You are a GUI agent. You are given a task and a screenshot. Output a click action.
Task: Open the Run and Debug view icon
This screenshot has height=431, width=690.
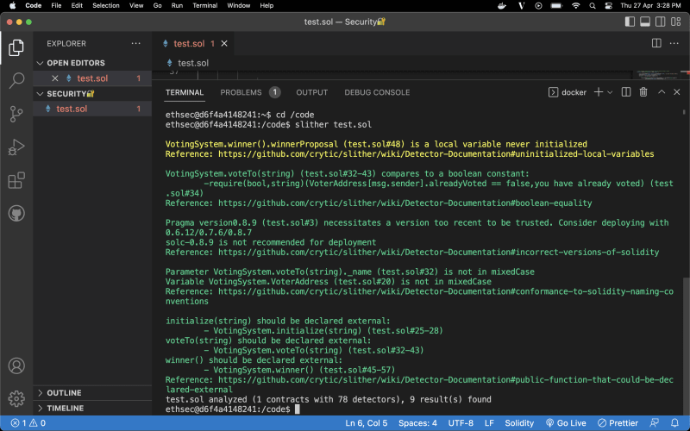coord(16,147)
